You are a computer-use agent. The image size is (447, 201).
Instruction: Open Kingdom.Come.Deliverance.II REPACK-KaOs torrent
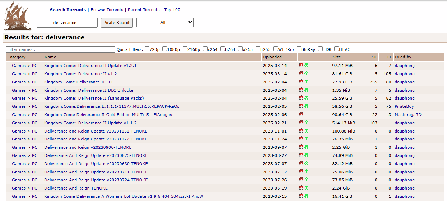click(x=112, y=106)
